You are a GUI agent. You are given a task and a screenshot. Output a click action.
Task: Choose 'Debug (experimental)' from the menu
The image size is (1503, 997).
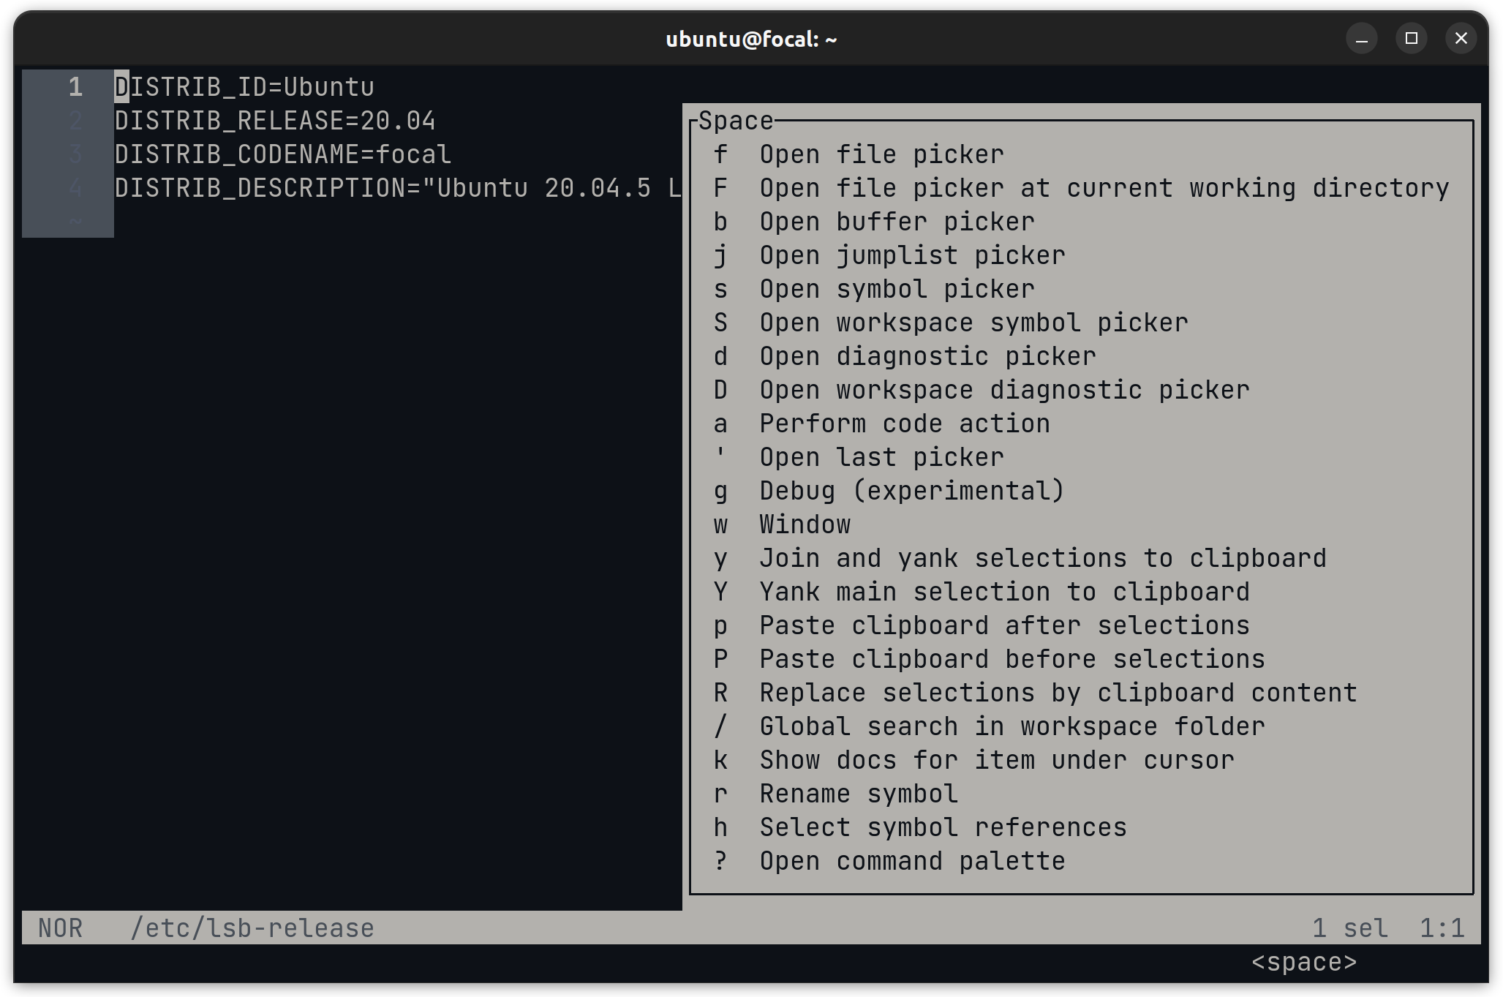pos(911,490)
